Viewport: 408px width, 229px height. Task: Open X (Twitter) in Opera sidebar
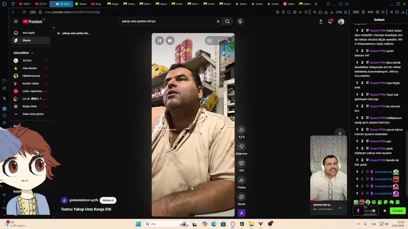point(4,98)
